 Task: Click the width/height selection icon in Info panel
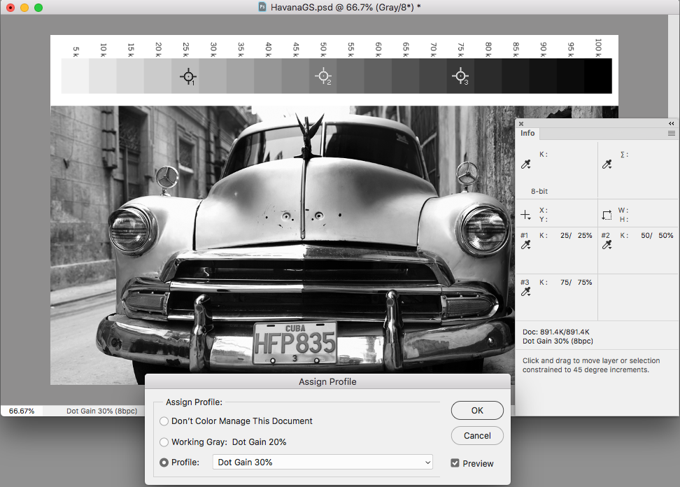point(607,214)
